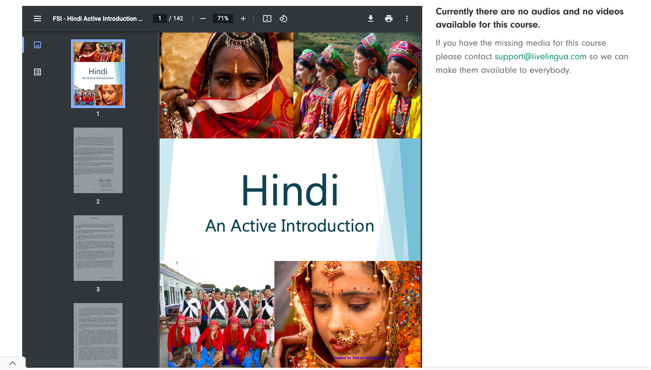Image resolution: width=651 pixels, height=370 pixels.
Task: Open the more actions three-dot menu
Action: 407,19
